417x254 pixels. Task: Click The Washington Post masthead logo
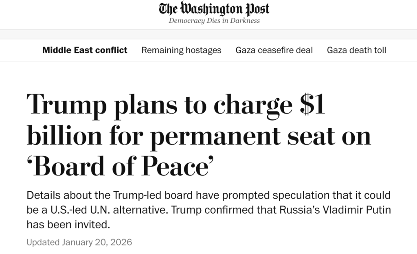[x=214, y=9]
